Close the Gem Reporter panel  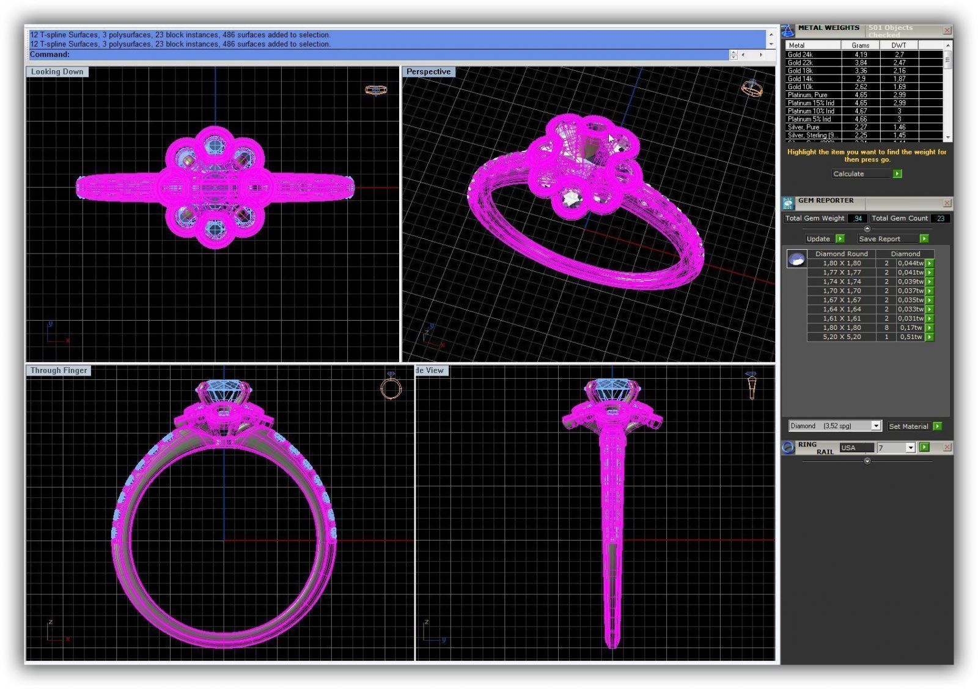947,203
